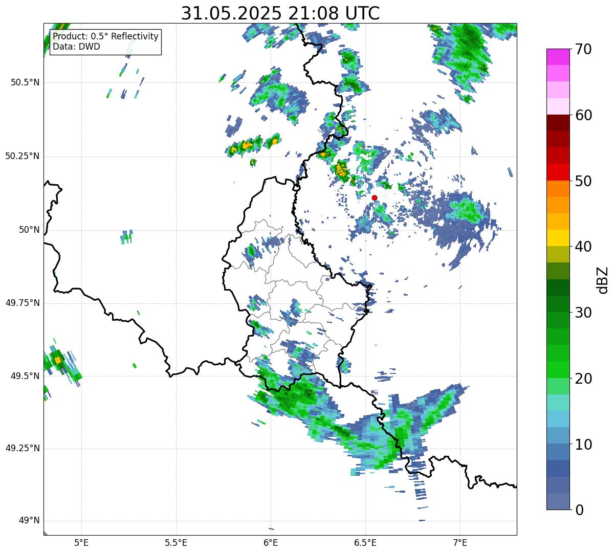Click the "dBZ" colorbar axis label
615x553 pixels.
pos(603,279)
